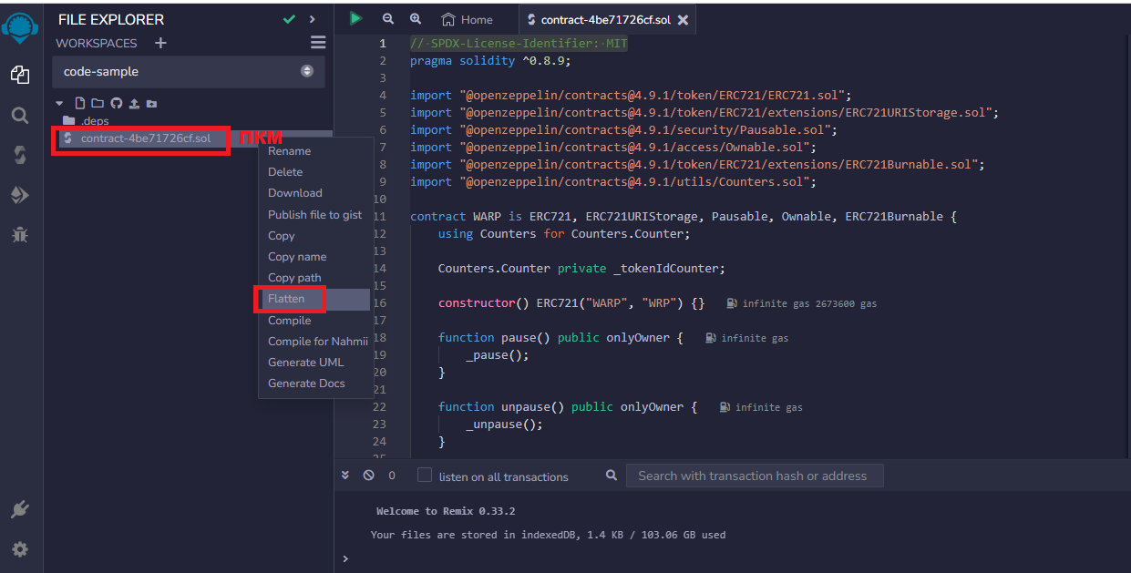Enable listen on all transactions checkbox
The width and height of the screenshot is (1131, 573).
click(425, 476)
